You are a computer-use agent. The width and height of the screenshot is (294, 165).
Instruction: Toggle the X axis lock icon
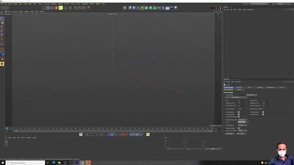click(75, 8)
